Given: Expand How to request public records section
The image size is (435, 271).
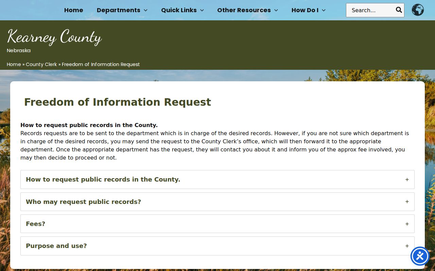Looking at the screenshot, I should coord(217,180).
